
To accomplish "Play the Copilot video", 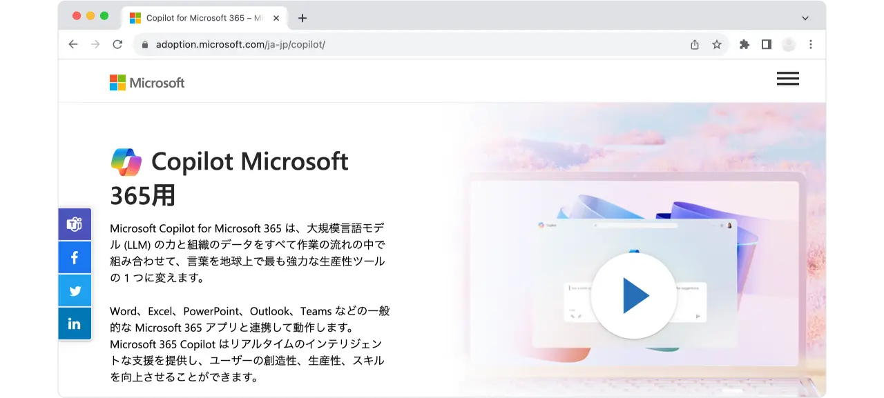I will click(633, 295).
